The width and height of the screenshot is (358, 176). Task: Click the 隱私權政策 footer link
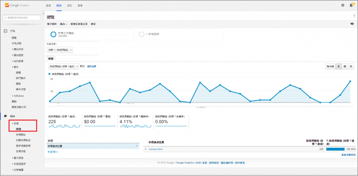[x=227, y=163]
